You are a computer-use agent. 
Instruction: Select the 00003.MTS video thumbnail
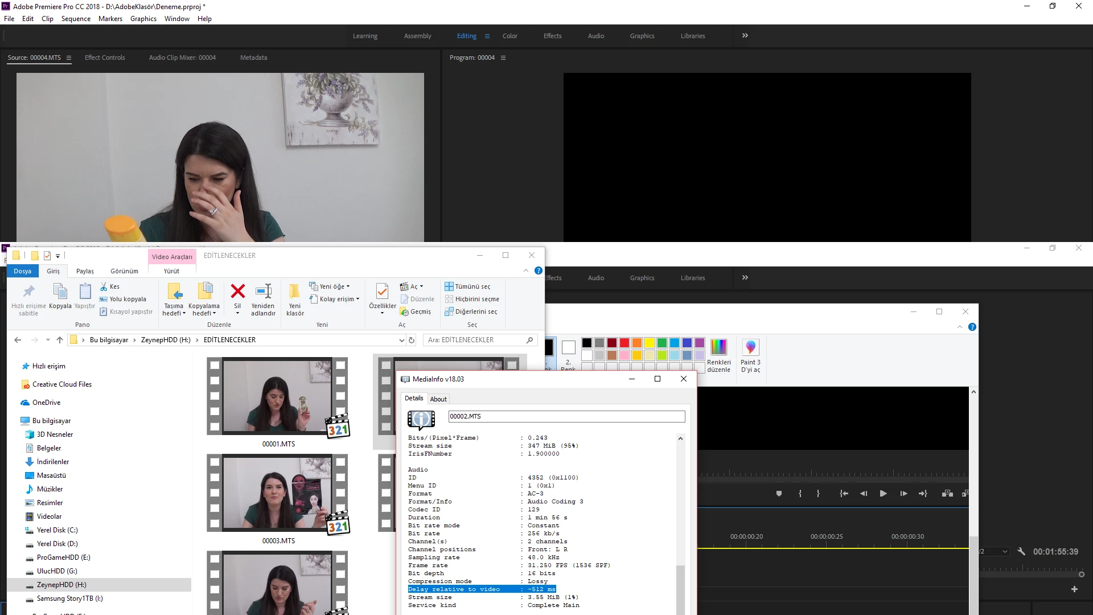click(278, 493)
